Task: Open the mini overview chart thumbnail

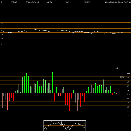Action: (65, 125)
